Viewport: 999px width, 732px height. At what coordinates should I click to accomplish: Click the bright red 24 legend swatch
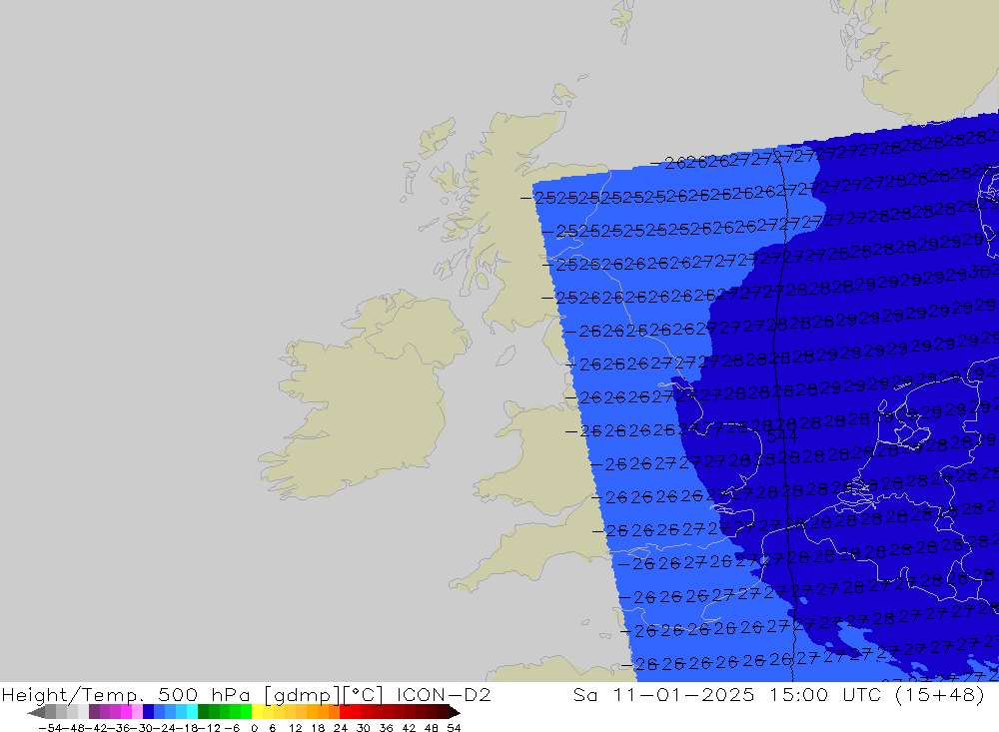345,712
